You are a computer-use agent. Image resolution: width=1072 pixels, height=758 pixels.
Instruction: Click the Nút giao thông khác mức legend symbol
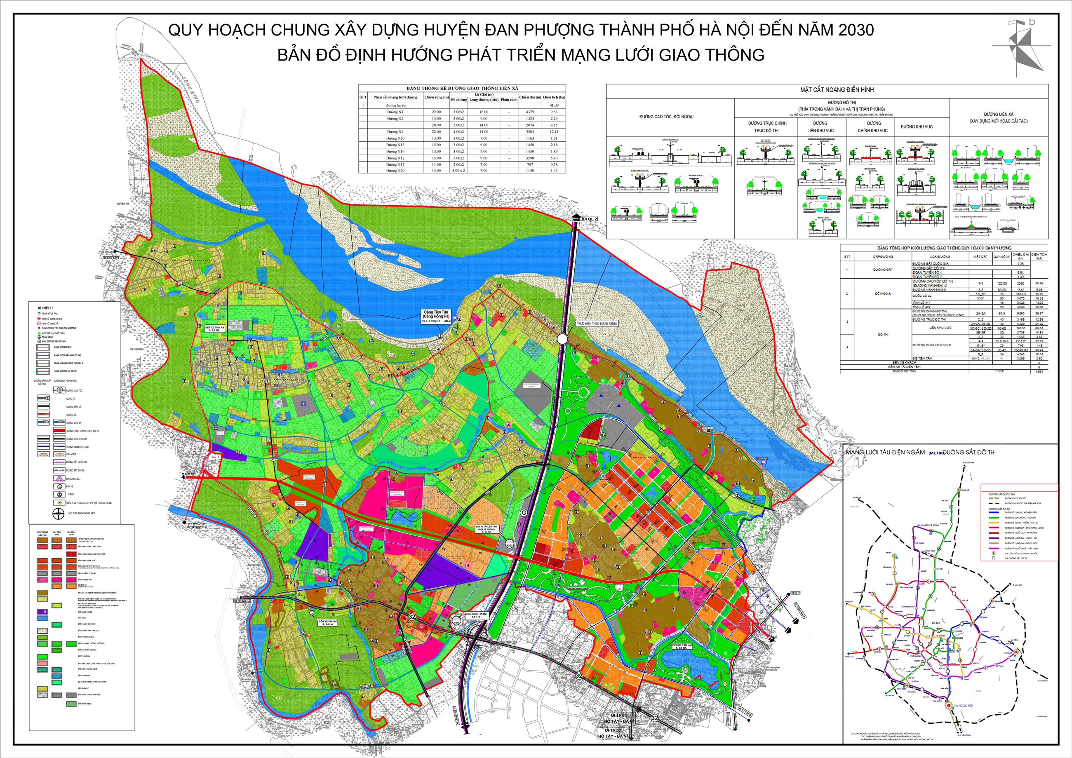59,514
